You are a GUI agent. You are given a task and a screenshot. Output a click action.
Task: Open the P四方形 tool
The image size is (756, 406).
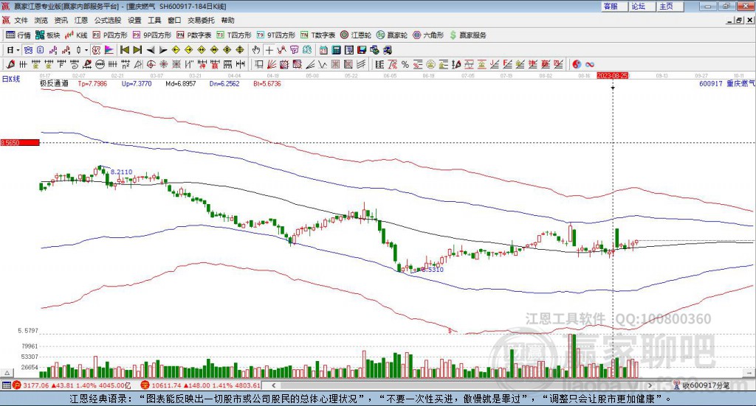pos(110,35)
